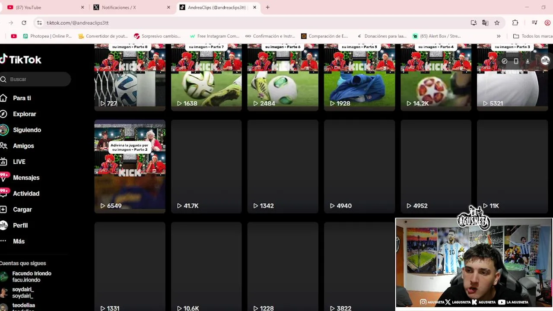The image size is (553, 311).
Task: Open the media control music-list icon
Action: pyautogui.click(x=534, y=22)
